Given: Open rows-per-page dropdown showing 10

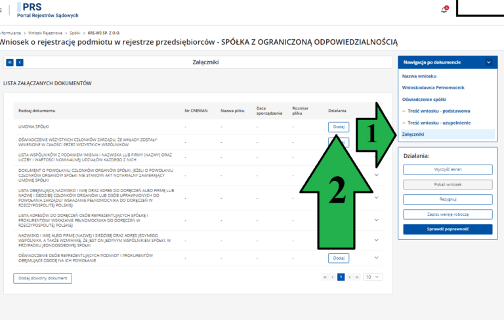Looking at the screenshot, I should [x=373, y=277].
